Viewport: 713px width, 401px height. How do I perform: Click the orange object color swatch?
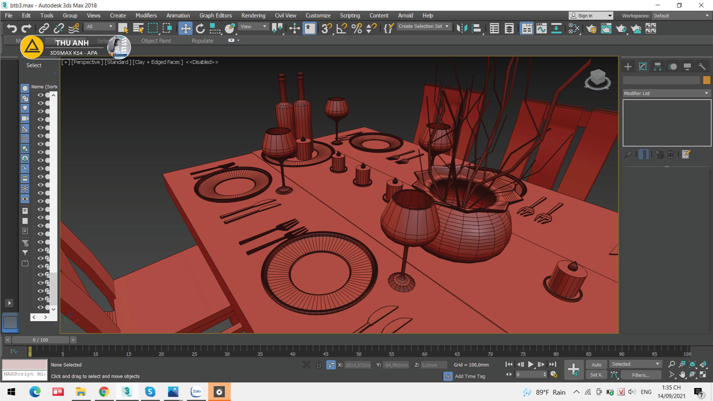coord(706,80)
